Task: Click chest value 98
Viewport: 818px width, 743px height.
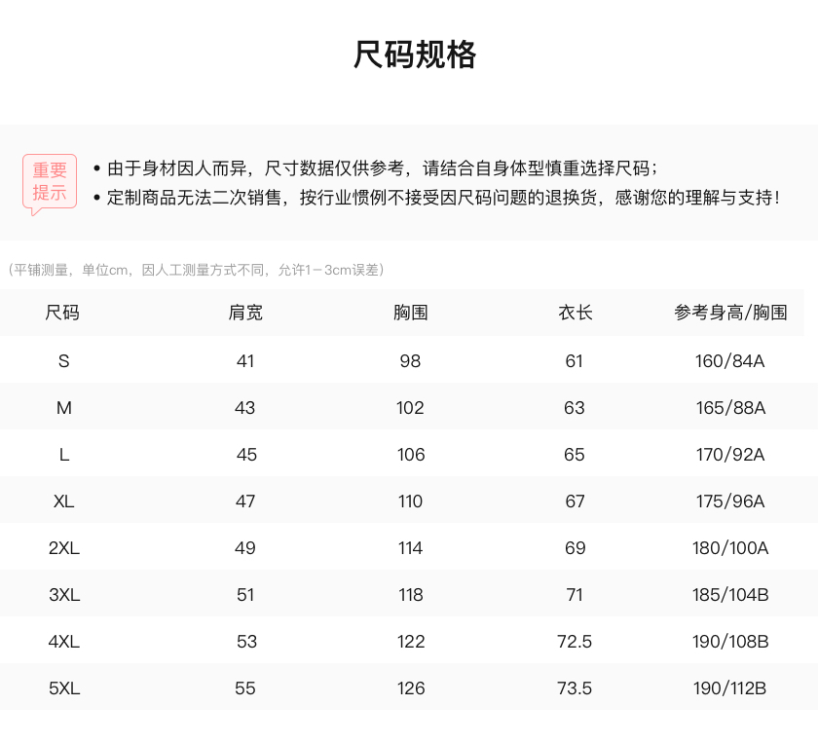Action: pyautogui.click(x=411, y=361)
